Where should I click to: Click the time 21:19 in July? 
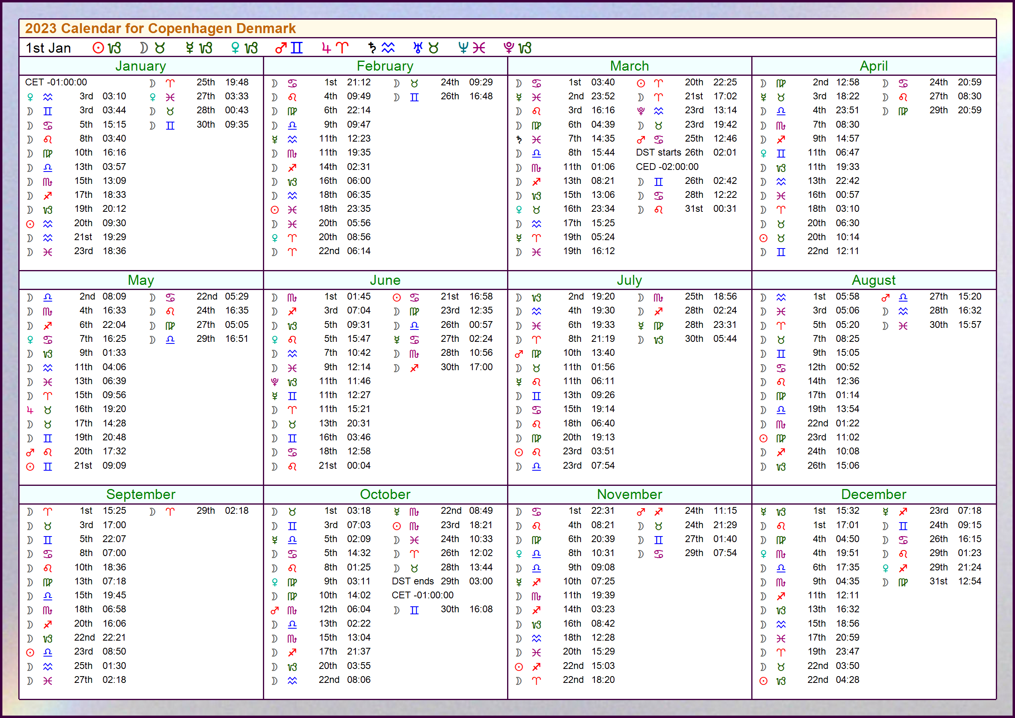(603, 339)
